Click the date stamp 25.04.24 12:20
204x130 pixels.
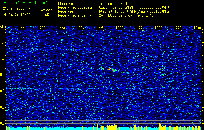tap(17, 15)
